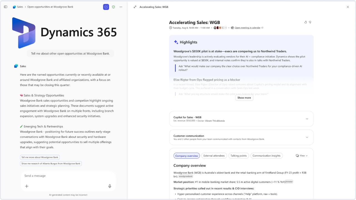This screenshot has width=356, height=200.
Task: Click the user prompt message bubble
Action: [70, 54]
